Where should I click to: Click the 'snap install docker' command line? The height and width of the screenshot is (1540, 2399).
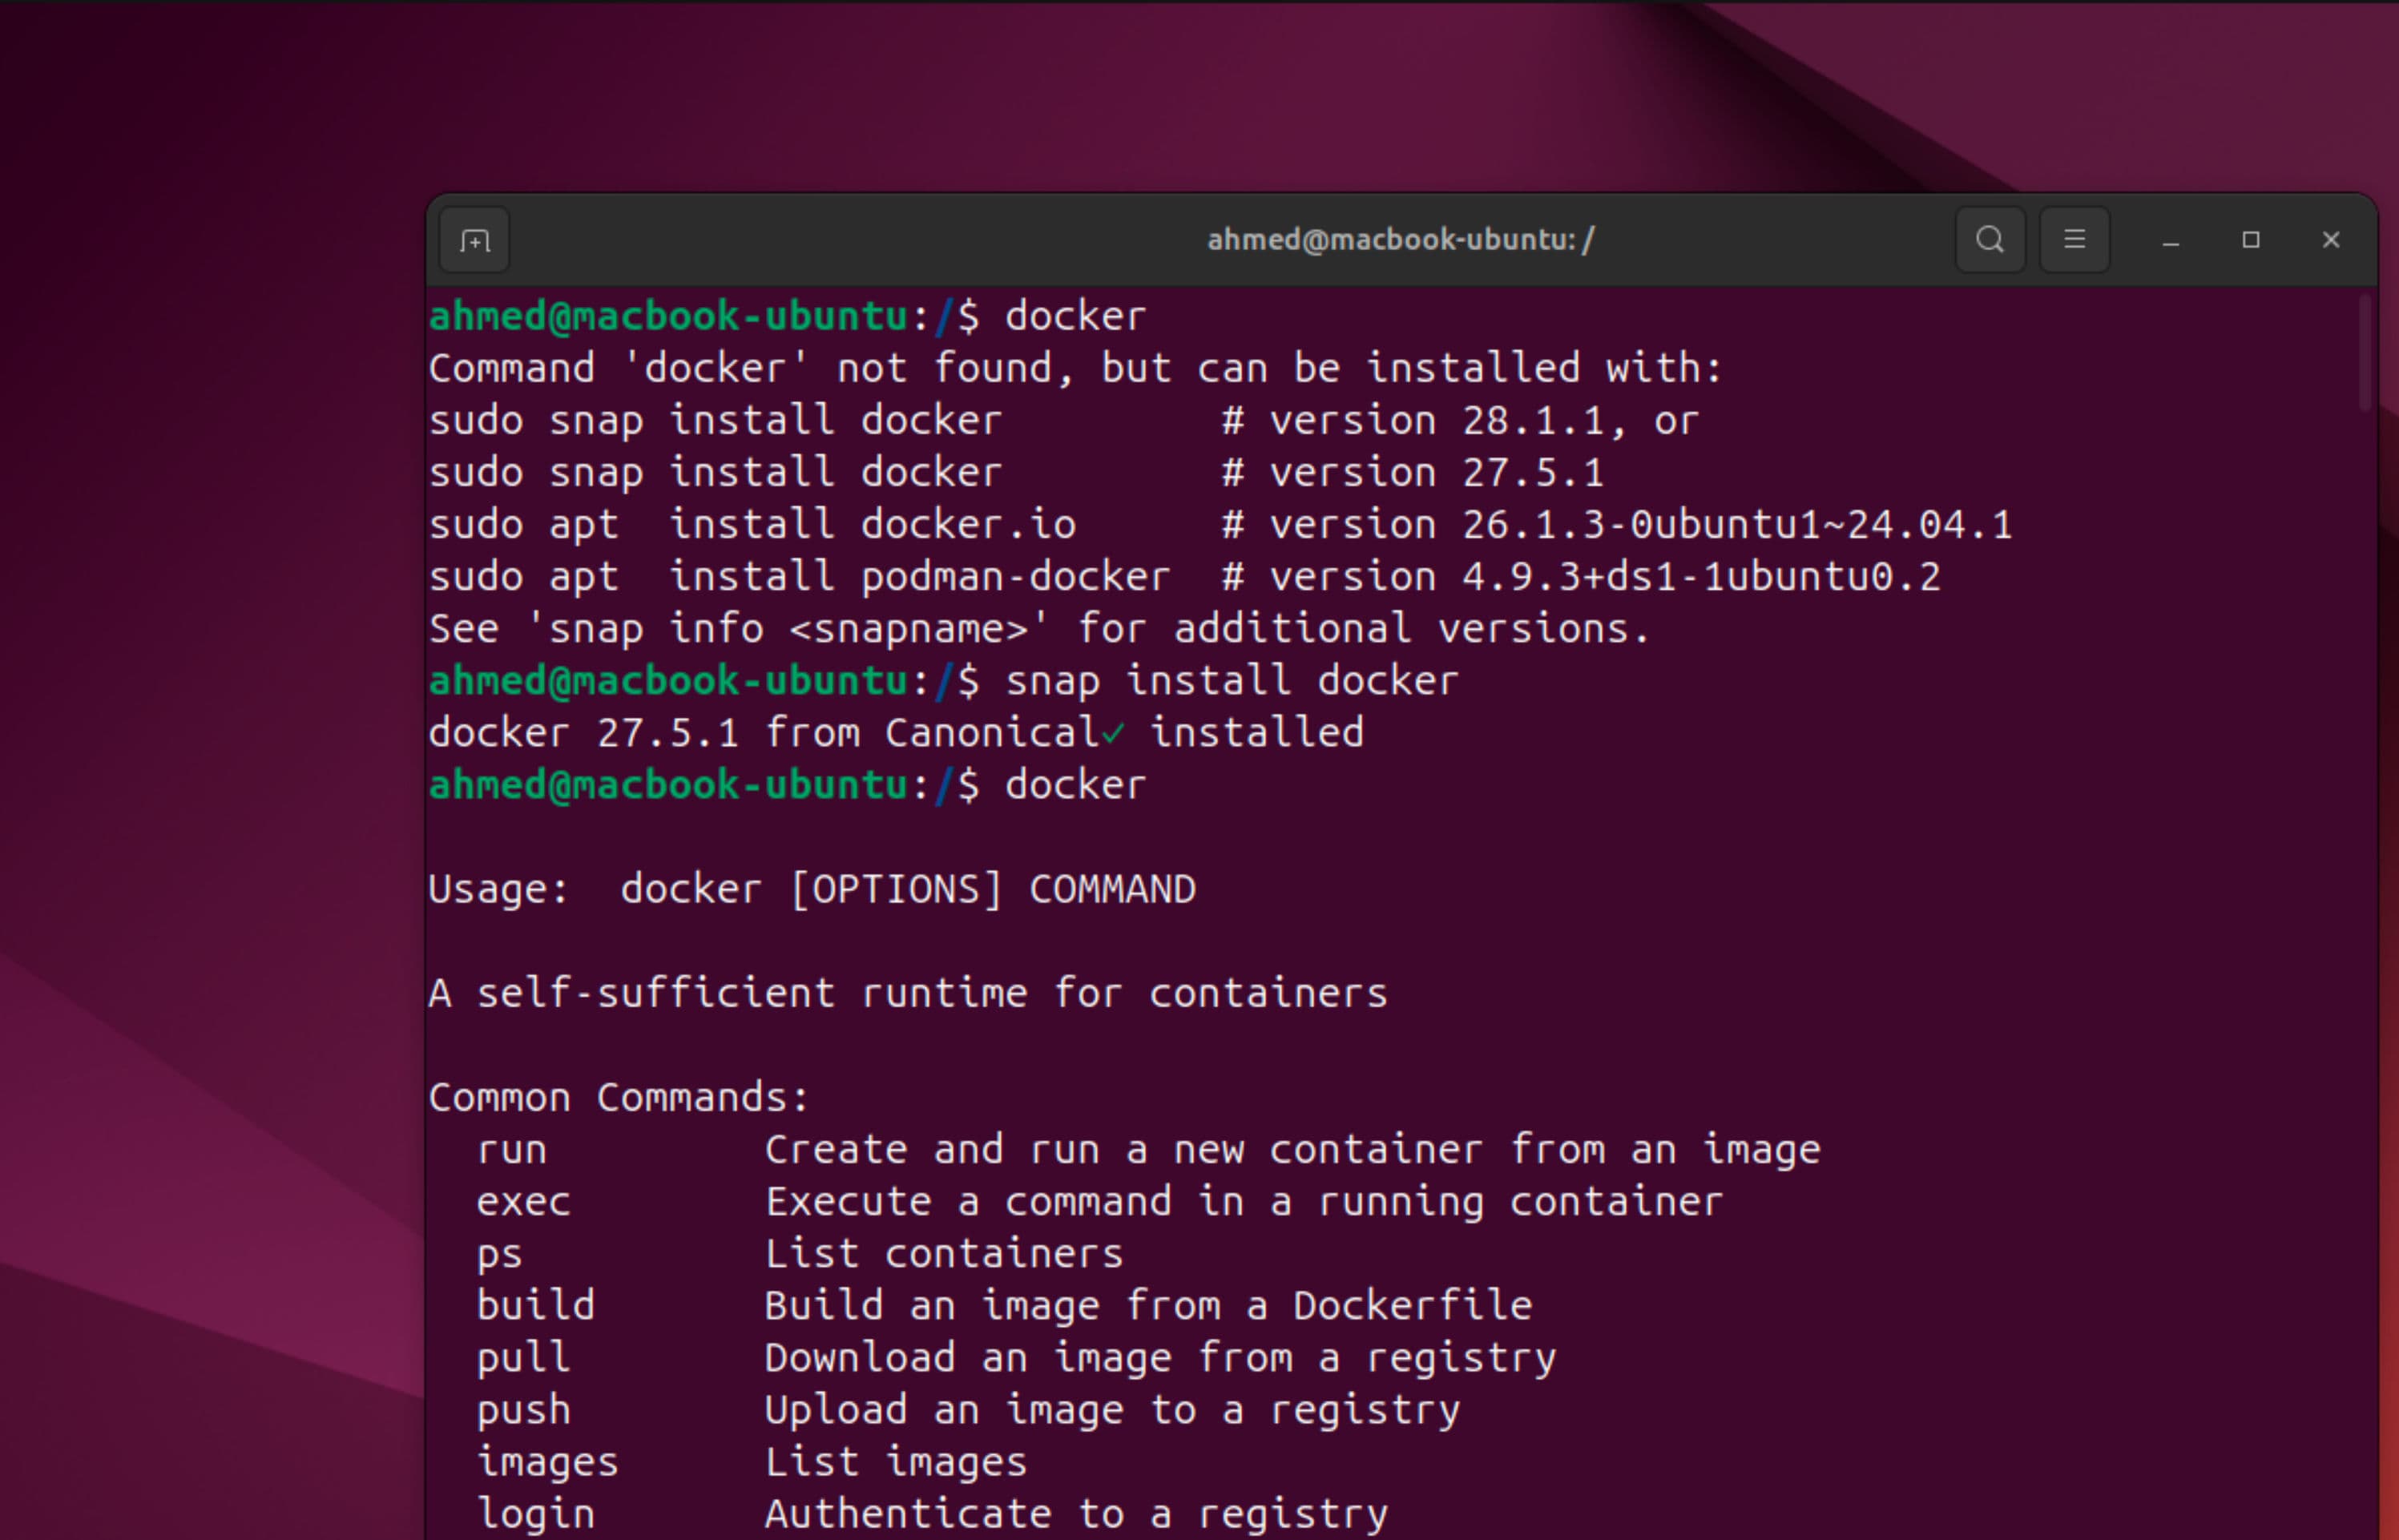[x=1230, y=681]
